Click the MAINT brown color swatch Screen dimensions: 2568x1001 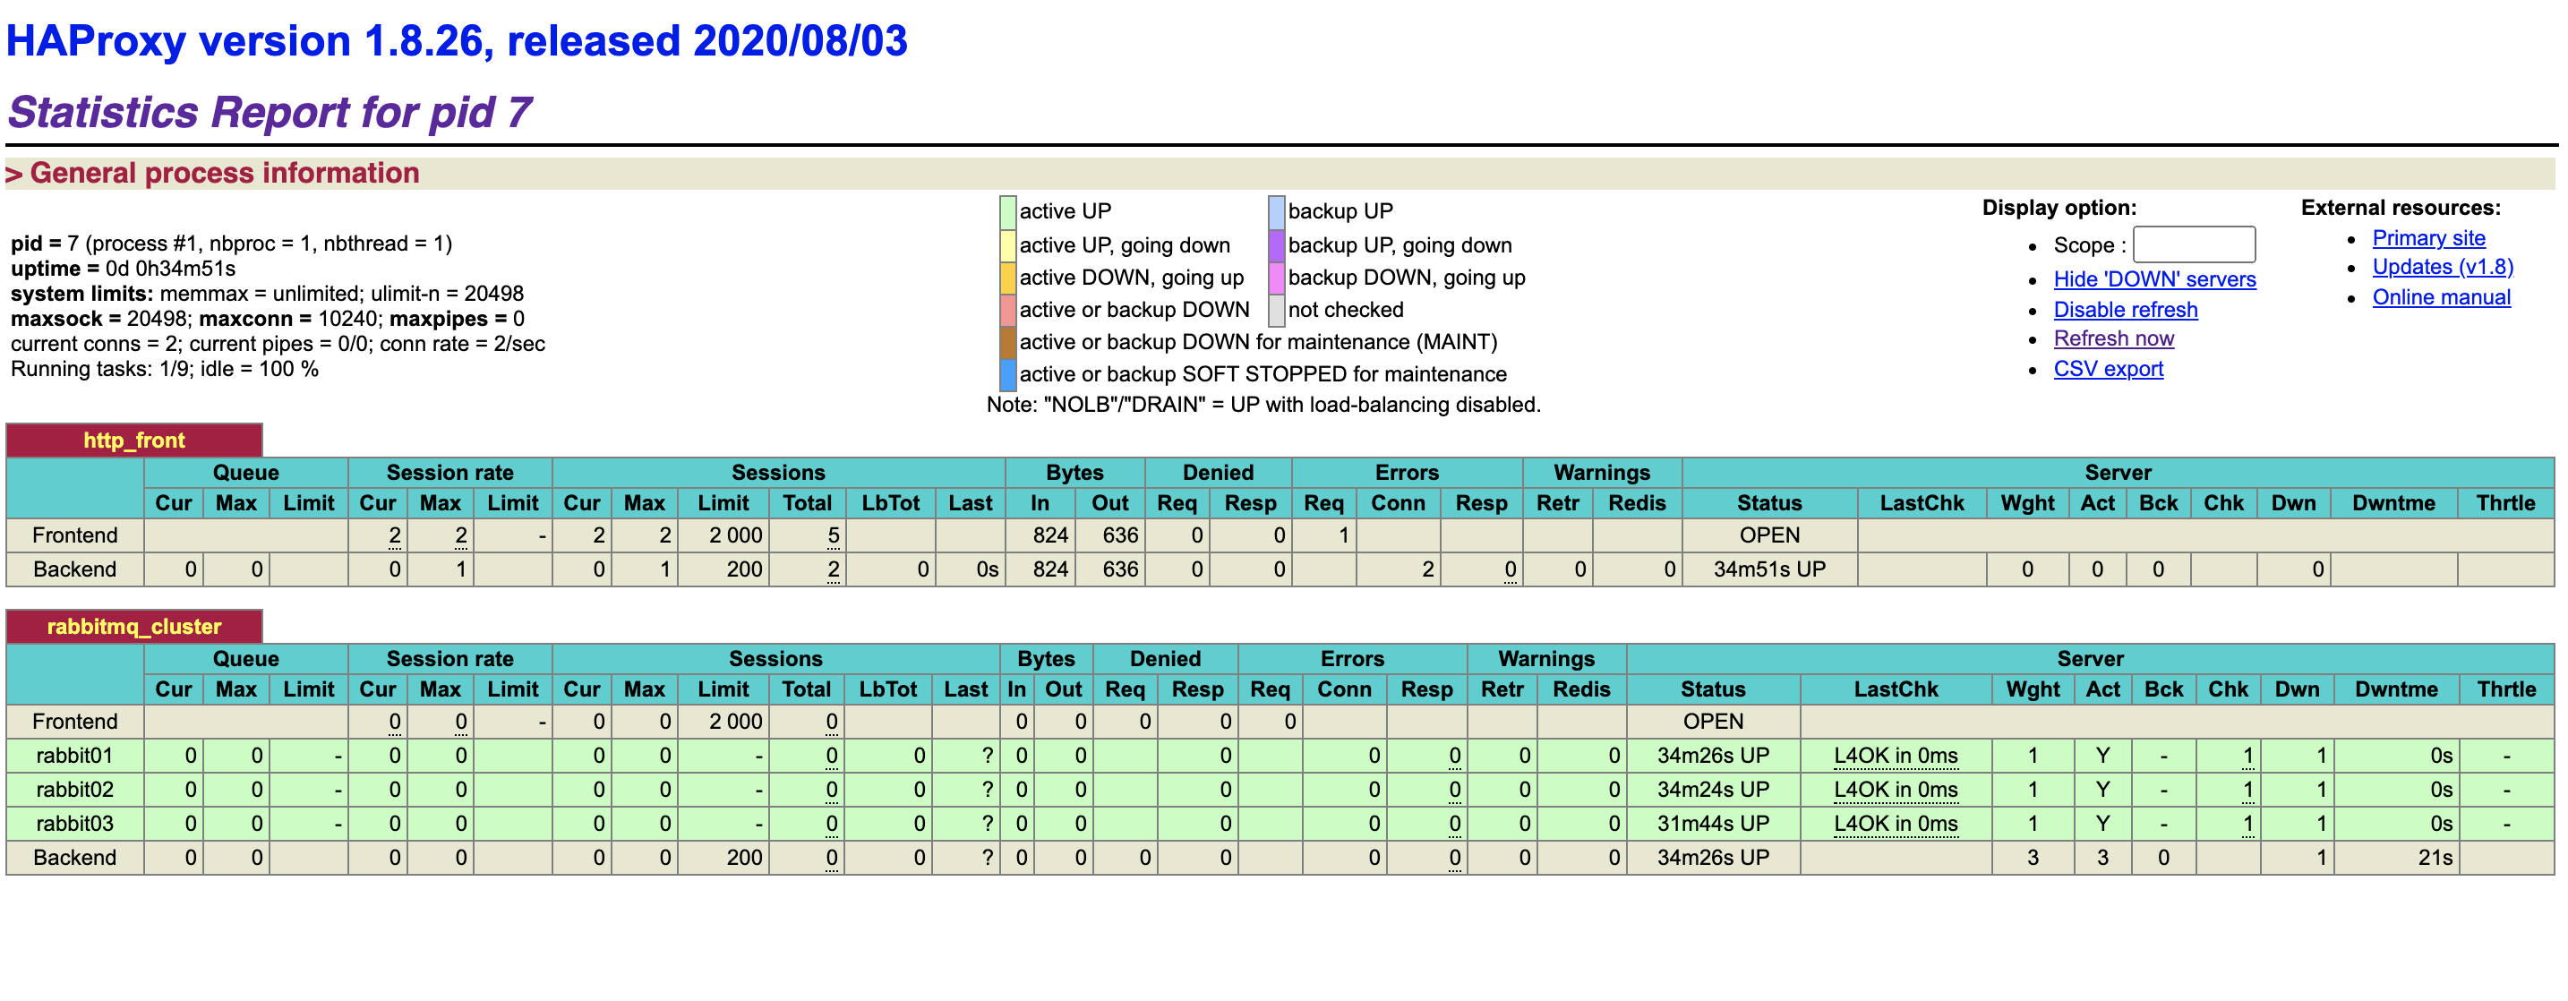(1008, 342)
